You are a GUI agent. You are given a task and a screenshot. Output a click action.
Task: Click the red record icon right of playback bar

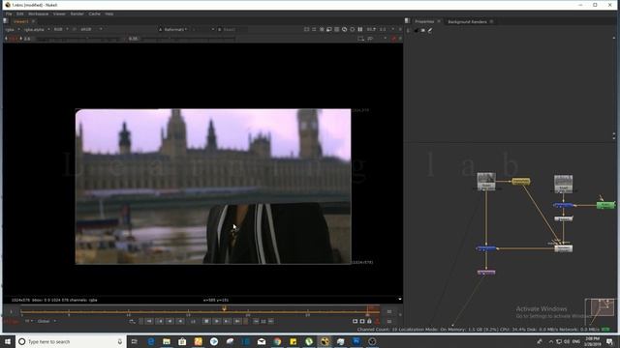[377, 321]
